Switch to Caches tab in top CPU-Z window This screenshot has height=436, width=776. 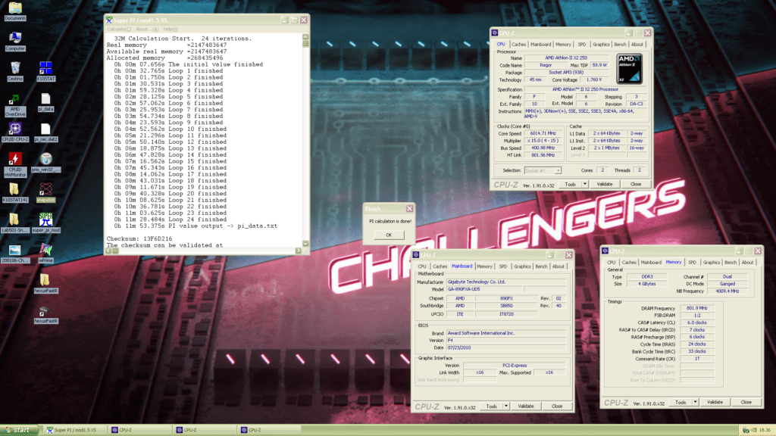click(x=518, y=45)
